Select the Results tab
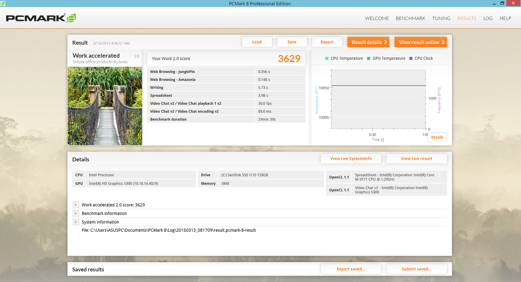Screen dimensions: 521x282 click(467, 18)
